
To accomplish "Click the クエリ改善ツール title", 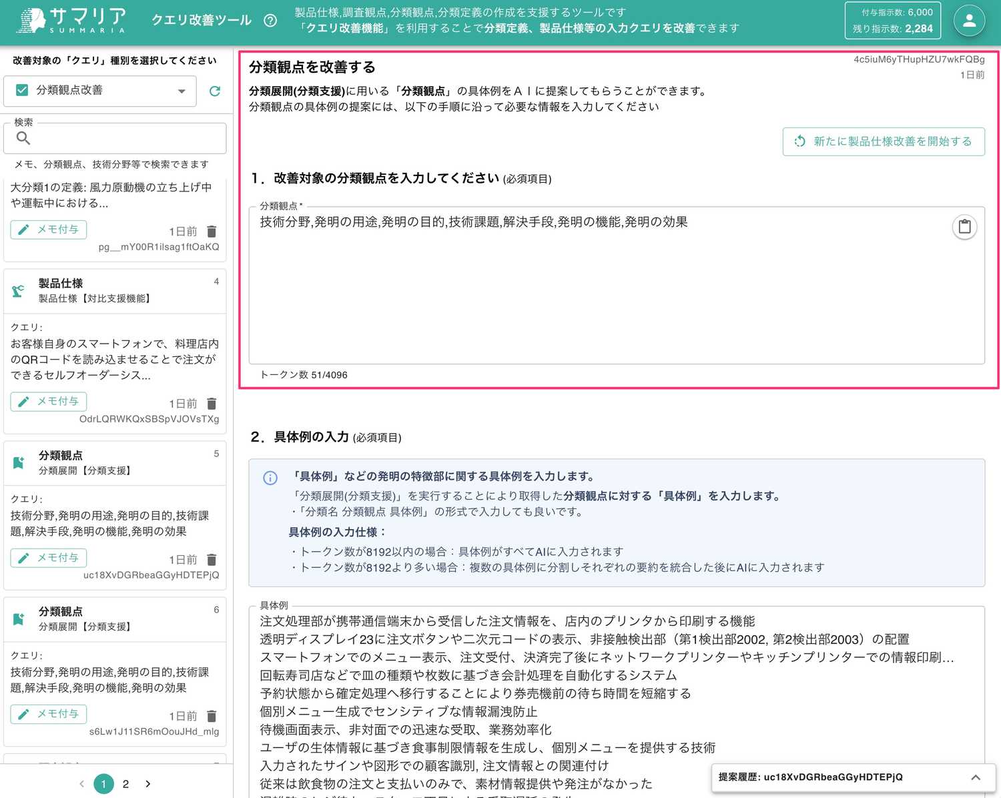I will [202, 20].
